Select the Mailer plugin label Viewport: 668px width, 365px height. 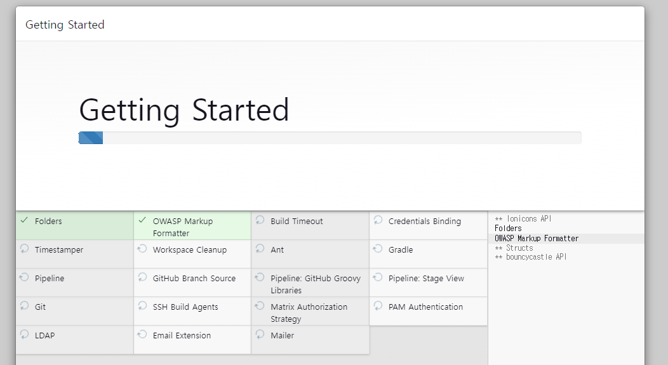pyautogui.click(x=282, y=335)
